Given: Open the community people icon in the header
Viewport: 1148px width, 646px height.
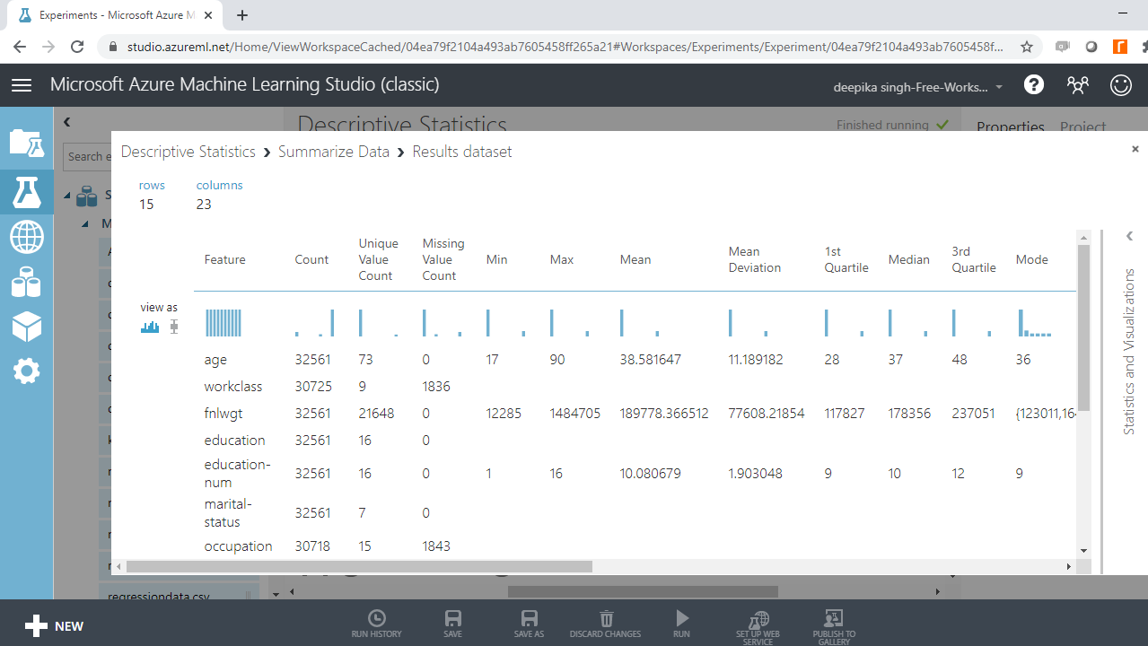Looking at the screenshot, I should (1078, 85).
